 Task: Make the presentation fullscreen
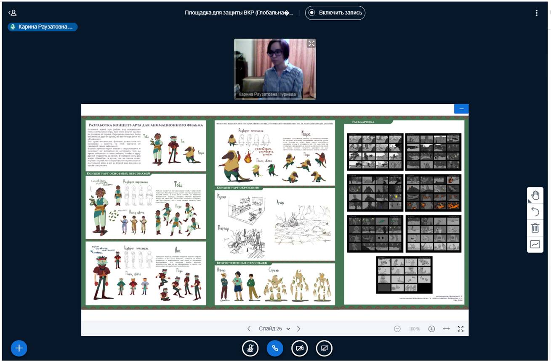pyautogui.click(x=460, y=329)
